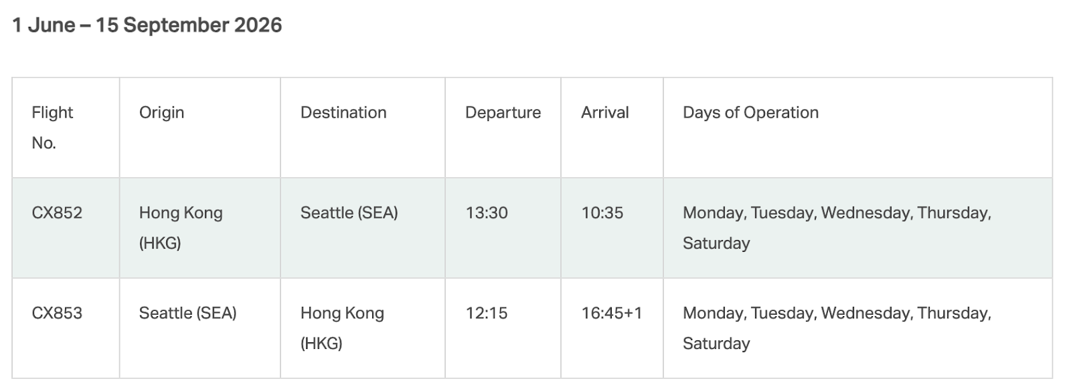
Task: Click the Days of Operation header
Action: pyautogui.click(x=857, y=128)
